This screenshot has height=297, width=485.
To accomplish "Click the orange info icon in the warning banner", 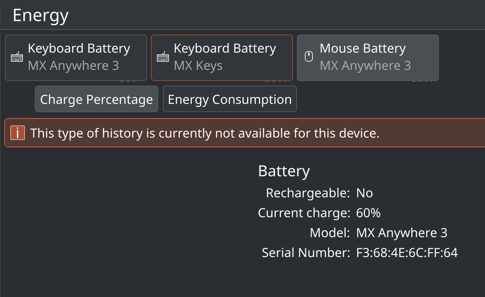I will pyautogui.click(x=18, y=133).
